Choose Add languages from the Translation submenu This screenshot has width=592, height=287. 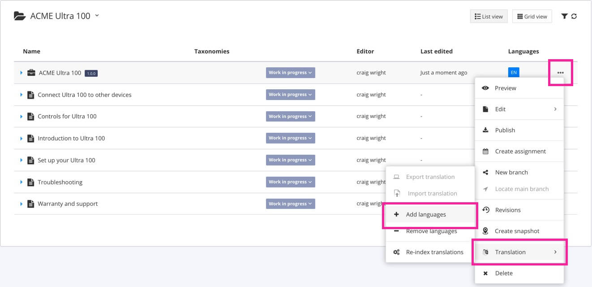tap(425, 214)
